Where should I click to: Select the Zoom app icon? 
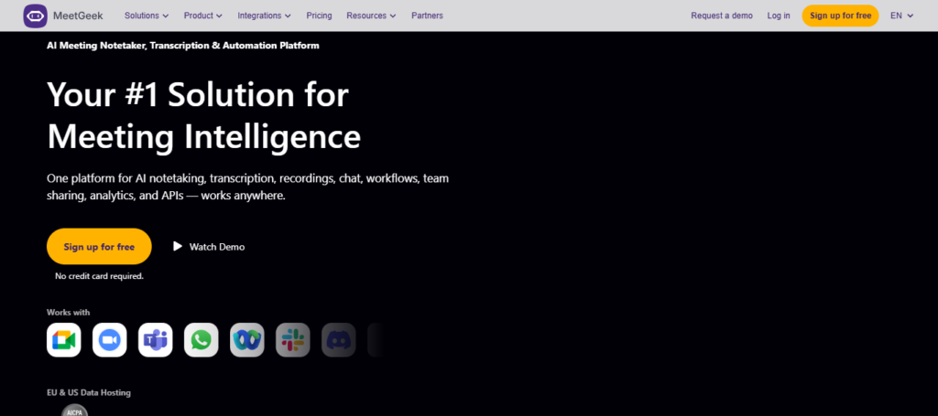point(110,340)
